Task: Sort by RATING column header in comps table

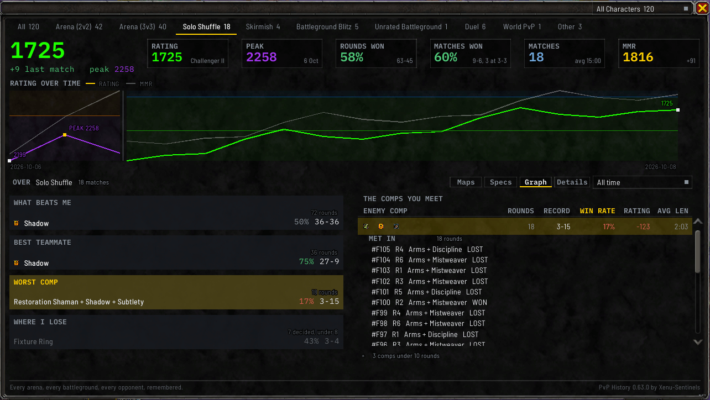Action: pos(637,211)
